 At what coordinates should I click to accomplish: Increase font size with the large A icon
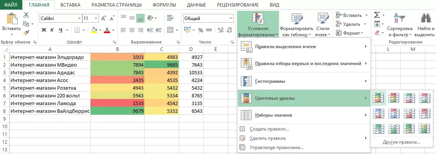(104, 18)
